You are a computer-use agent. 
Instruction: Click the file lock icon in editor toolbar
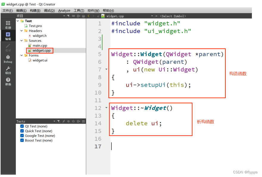coord(98,16)
